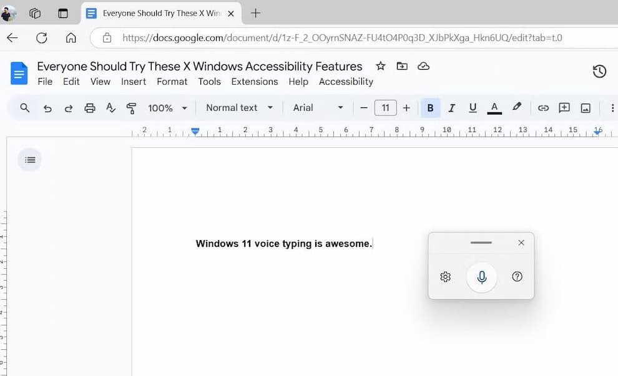Image resolution: width=618 pixels, height=376 pixels.
Task: Click text "Windows 11 voice typing is awesome."
Action: tap(284, 244)
